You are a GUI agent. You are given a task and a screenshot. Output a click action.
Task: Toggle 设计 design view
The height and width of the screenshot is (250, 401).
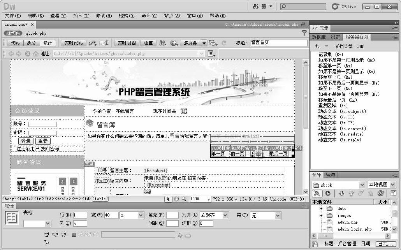(x=48, y=43)
